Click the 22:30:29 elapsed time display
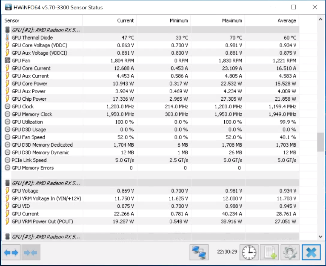The image size is (326, 266). pyautogui.click(x=227, y=252)
